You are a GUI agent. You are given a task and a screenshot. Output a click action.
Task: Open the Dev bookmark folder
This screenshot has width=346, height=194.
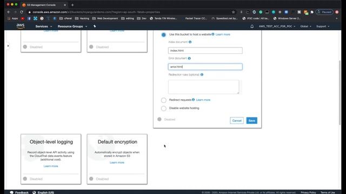pos(142,18)
